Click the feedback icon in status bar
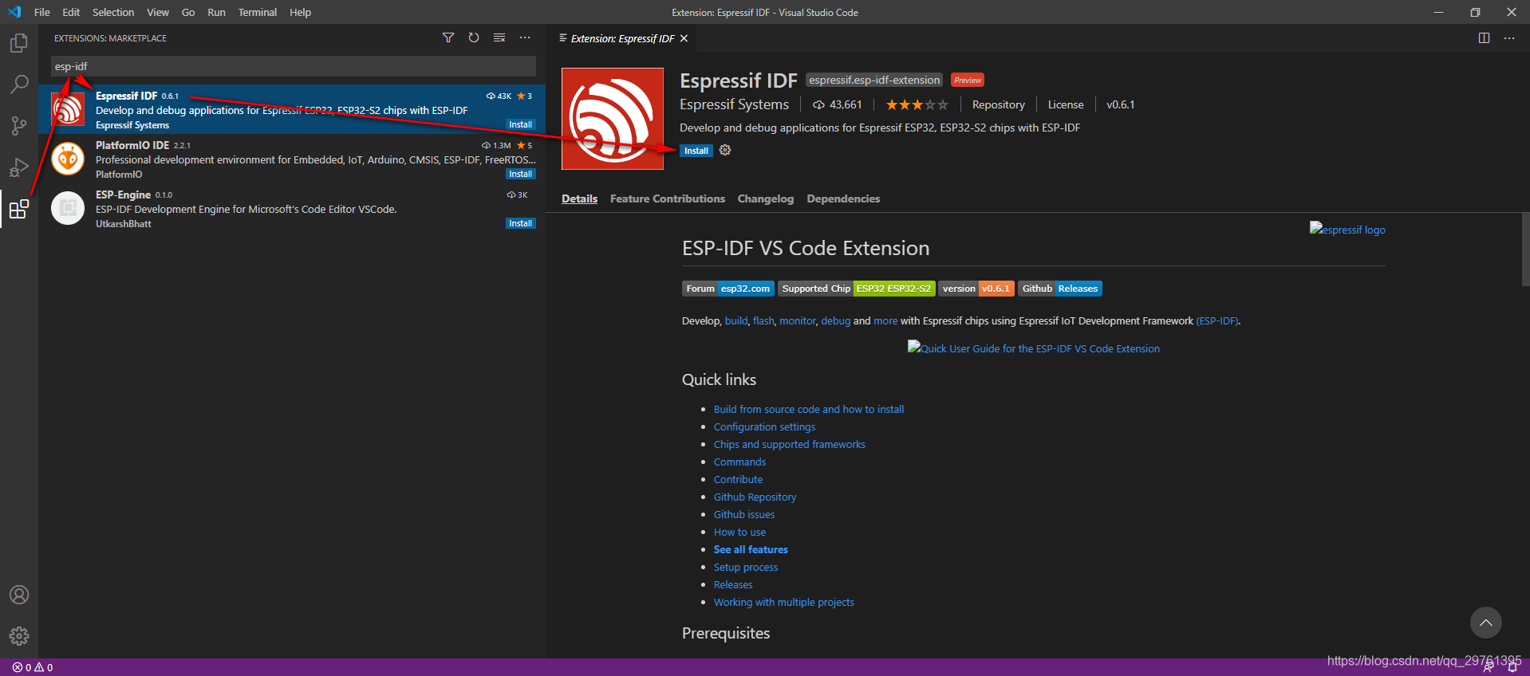Viewport: 1530px width, 676px height. click(1489, 668)
